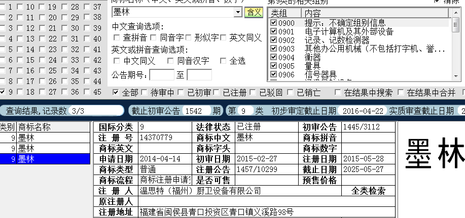The height and width of the screenshot is (218, 465).
Task: Click the 墨林 trademark image
Action: [434, 154]
